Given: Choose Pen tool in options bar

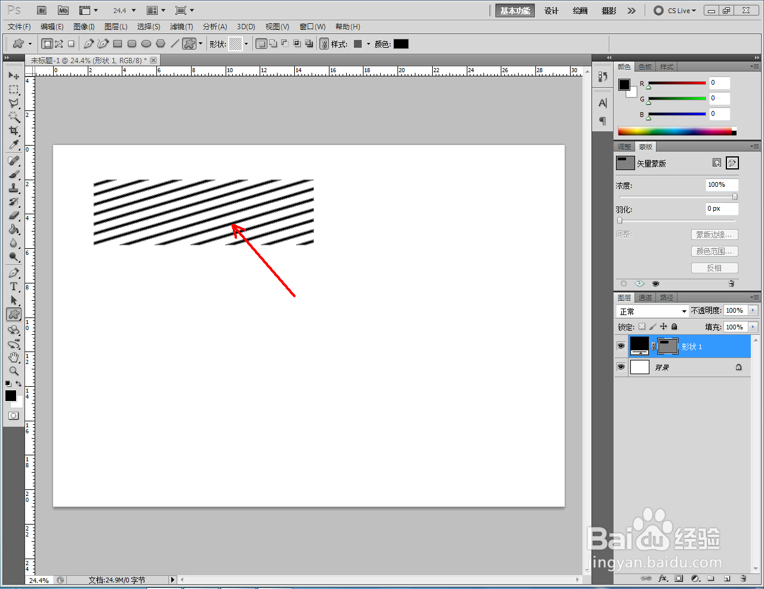Looking at the screenshot, I should coord(89,44).
